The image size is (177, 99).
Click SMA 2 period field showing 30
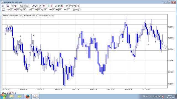[18, 10]
